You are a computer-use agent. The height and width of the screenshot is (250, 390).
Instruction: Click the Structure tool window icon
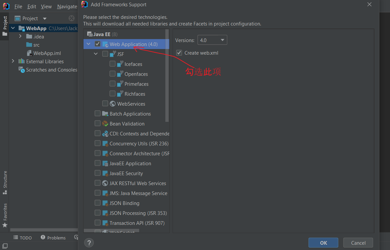coord(5,192)
